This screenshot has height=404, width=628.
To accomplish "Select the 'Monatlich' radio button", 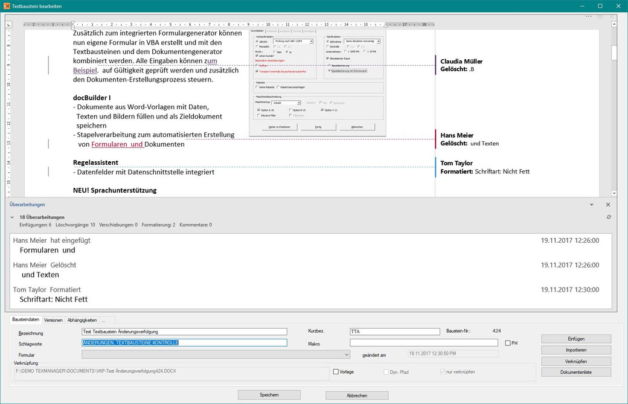I will tap(256, 46).
